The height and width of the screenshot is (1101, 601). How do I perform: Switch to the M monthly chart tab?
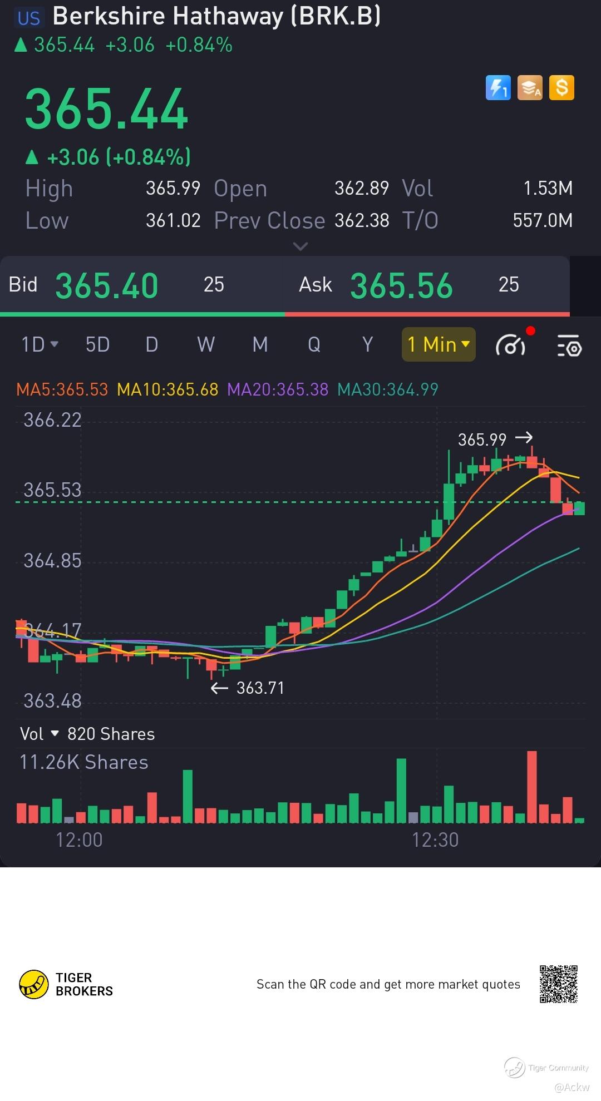(260, 344)
